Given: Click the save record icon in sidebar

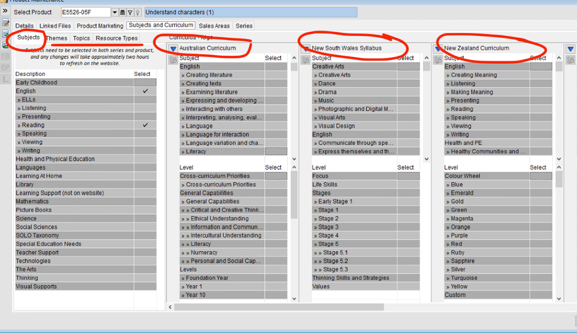Looking at the screenshot, I should pos(5,45).
